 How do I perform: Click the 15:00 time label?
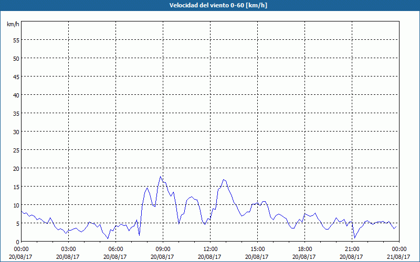click(257, 249)
